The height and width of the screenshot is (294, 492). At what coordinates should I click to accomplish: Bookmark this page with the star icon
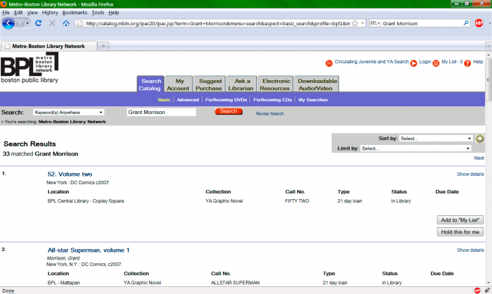[x=355, y=23]
